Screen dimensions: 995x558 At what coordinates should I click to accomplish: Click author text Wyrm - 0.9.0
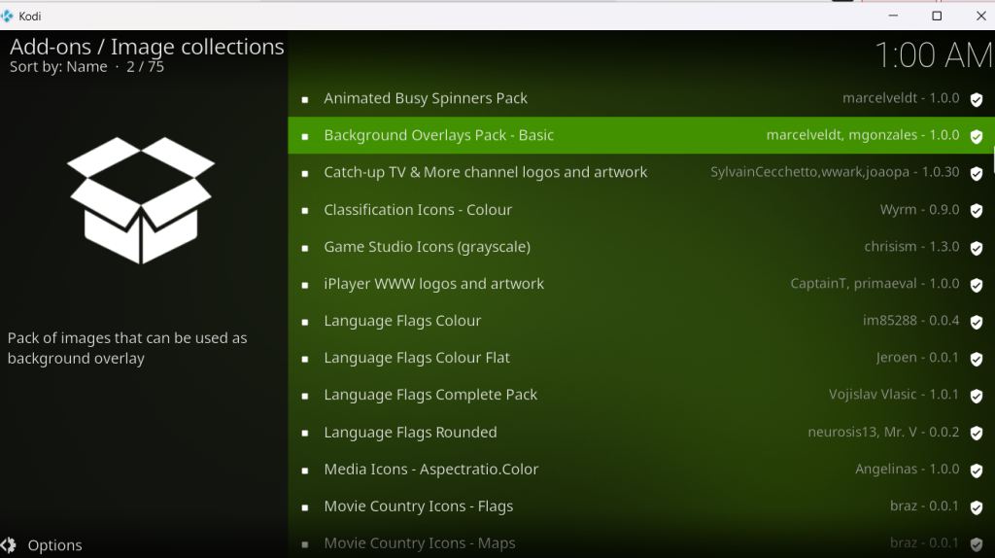[x=919, y=209]
